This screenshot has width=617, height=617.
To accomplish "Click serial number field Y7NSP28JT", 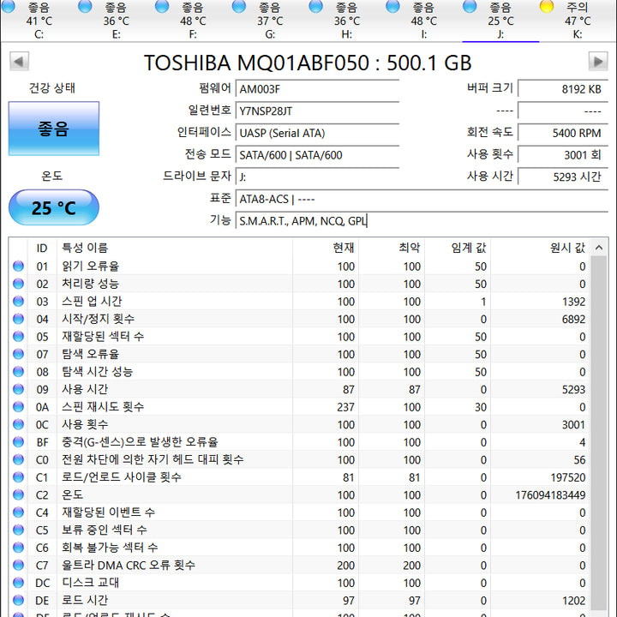I will point(317,111).
